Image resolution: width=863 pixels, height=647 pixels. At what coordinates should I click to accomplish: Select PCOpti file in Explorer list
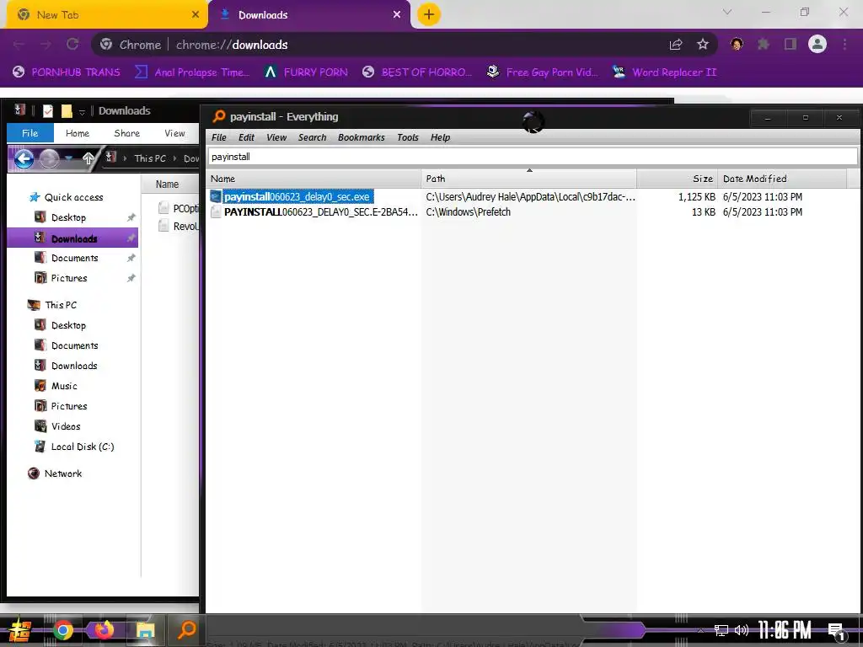[179, 209]
